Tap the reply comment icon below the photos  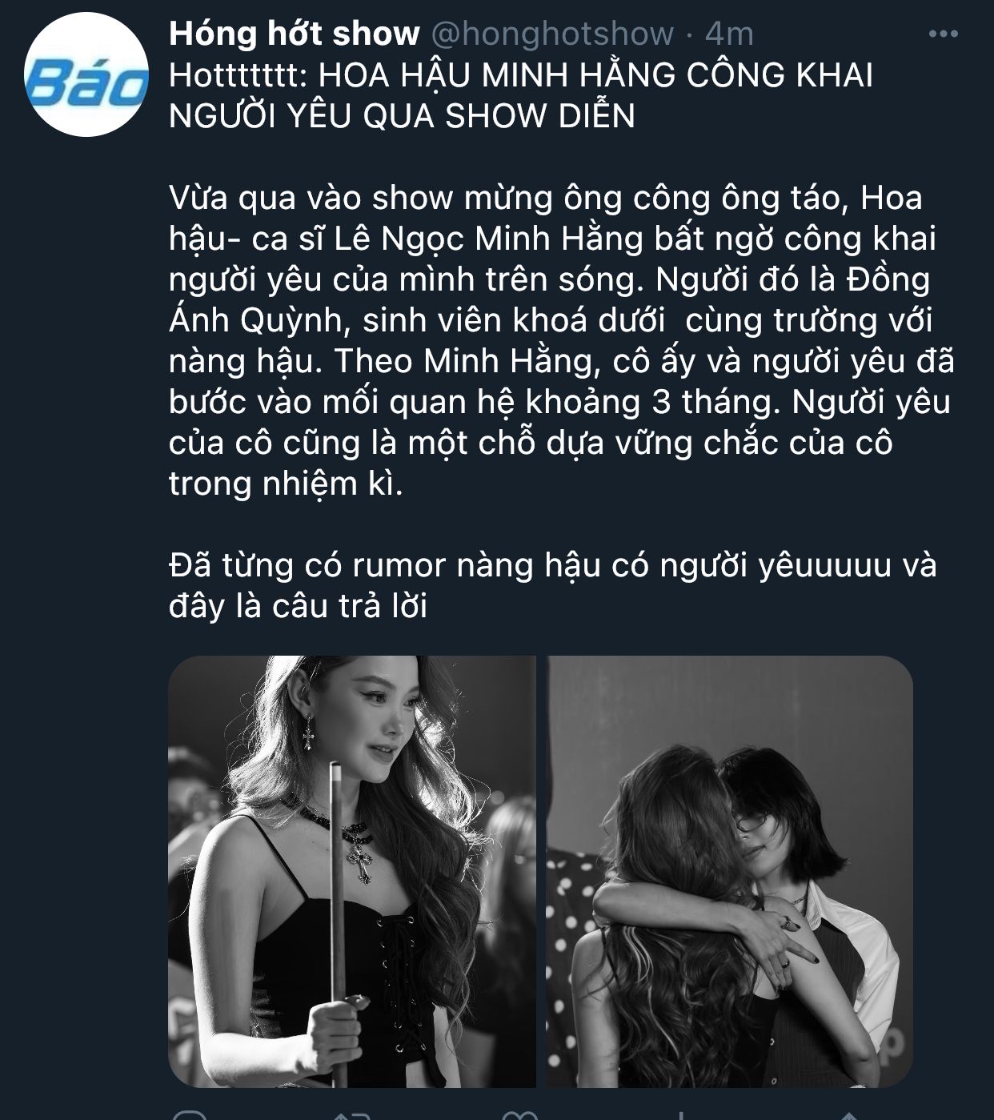189,1115
